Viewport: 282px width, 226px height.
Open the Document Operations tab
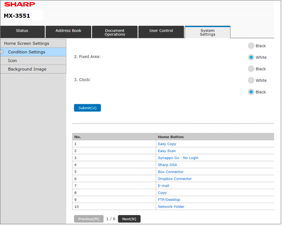pyautogui.click(x=115, y=32)
